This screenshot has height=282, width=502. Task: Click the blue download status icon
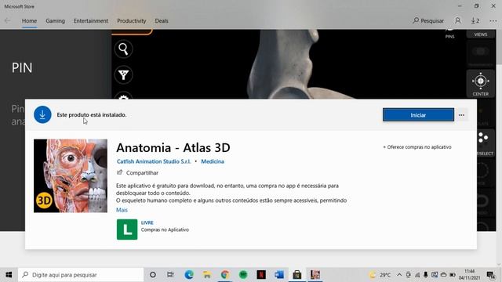(x=42, y=114)
